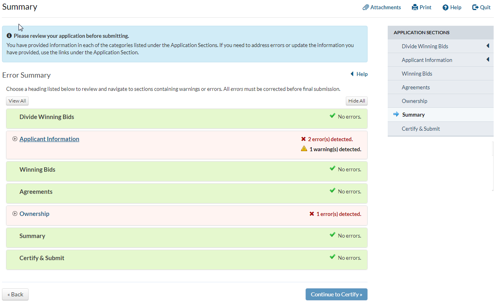
Task: Click the red error X icon for Ownership
Action: [312, 214]
